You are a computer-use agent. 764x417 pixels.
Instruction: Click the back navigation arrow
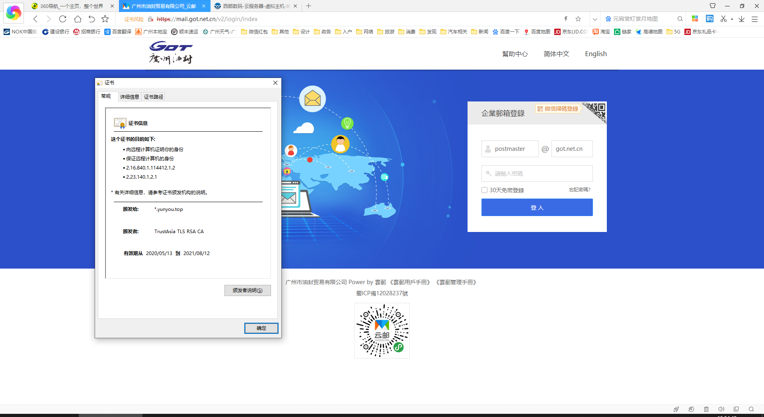click(x=35, y=19)
